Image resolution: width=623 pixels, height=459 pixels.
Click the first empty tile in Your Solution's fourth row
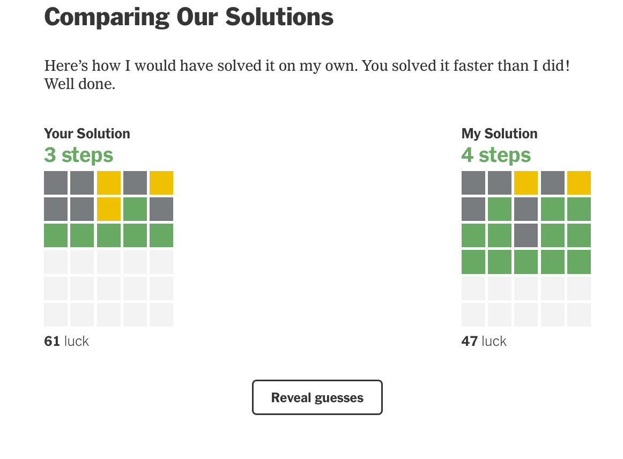tap(56, 262)
